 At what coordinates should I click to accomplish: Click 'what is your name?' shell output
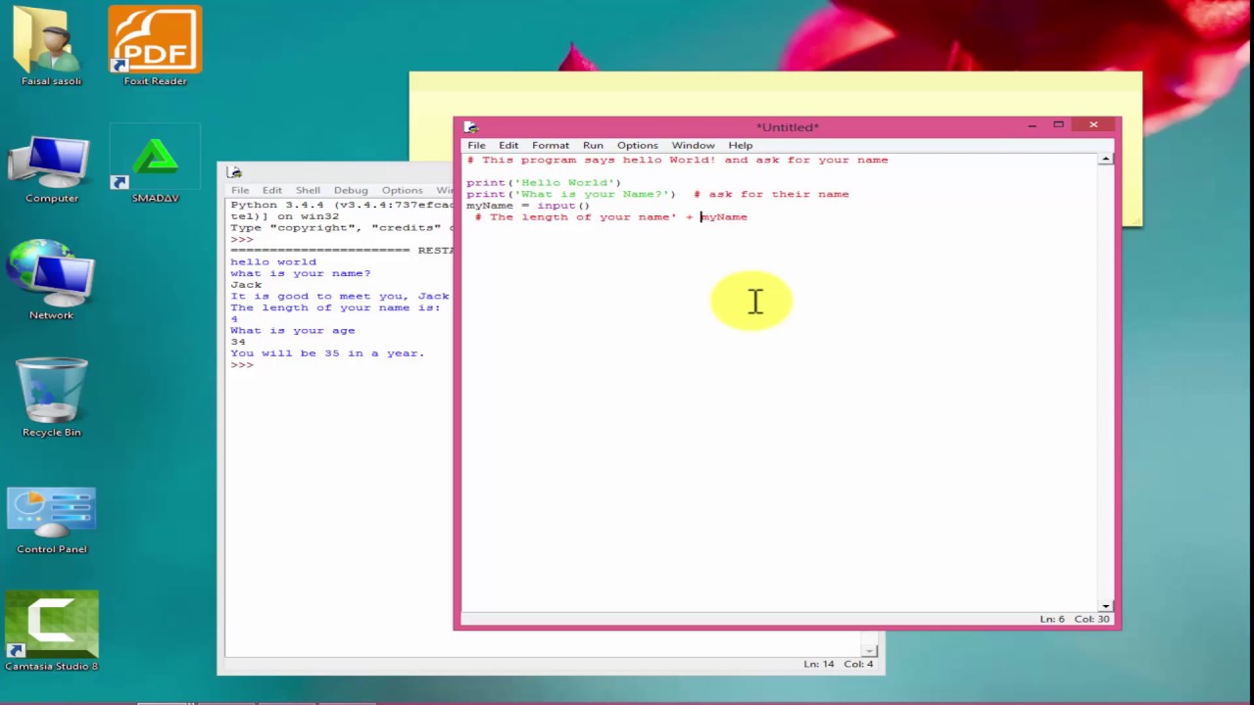point(301,273)
